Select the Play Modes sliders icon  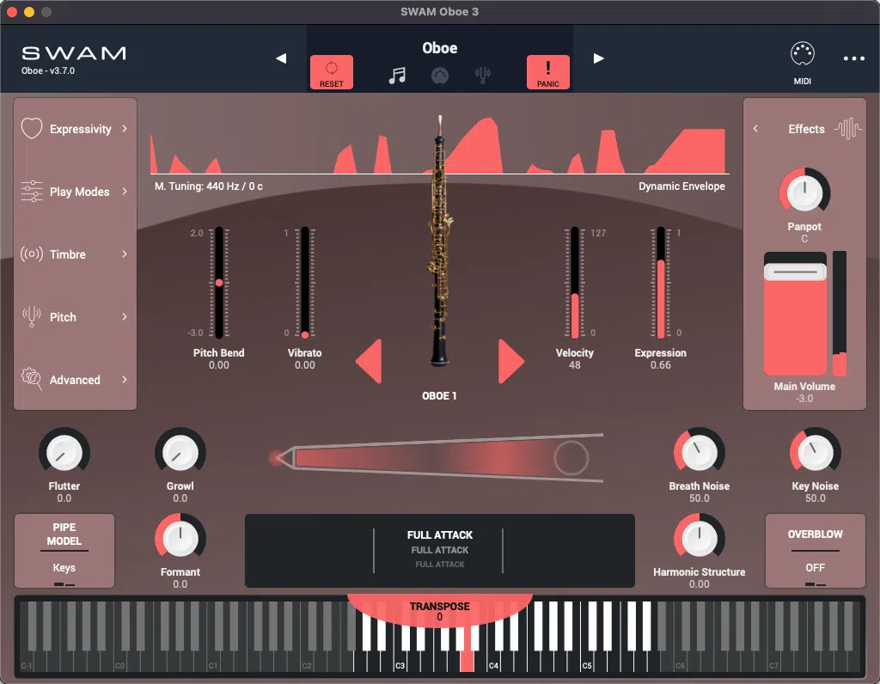click(32, 191)
